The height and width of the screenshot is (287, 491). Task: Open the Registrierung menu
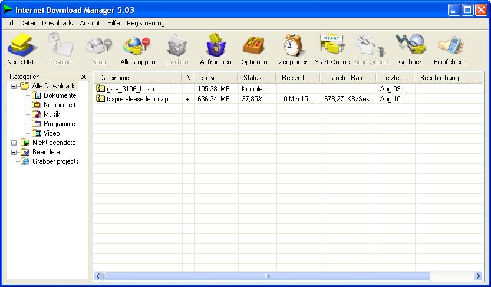(146, 23)
